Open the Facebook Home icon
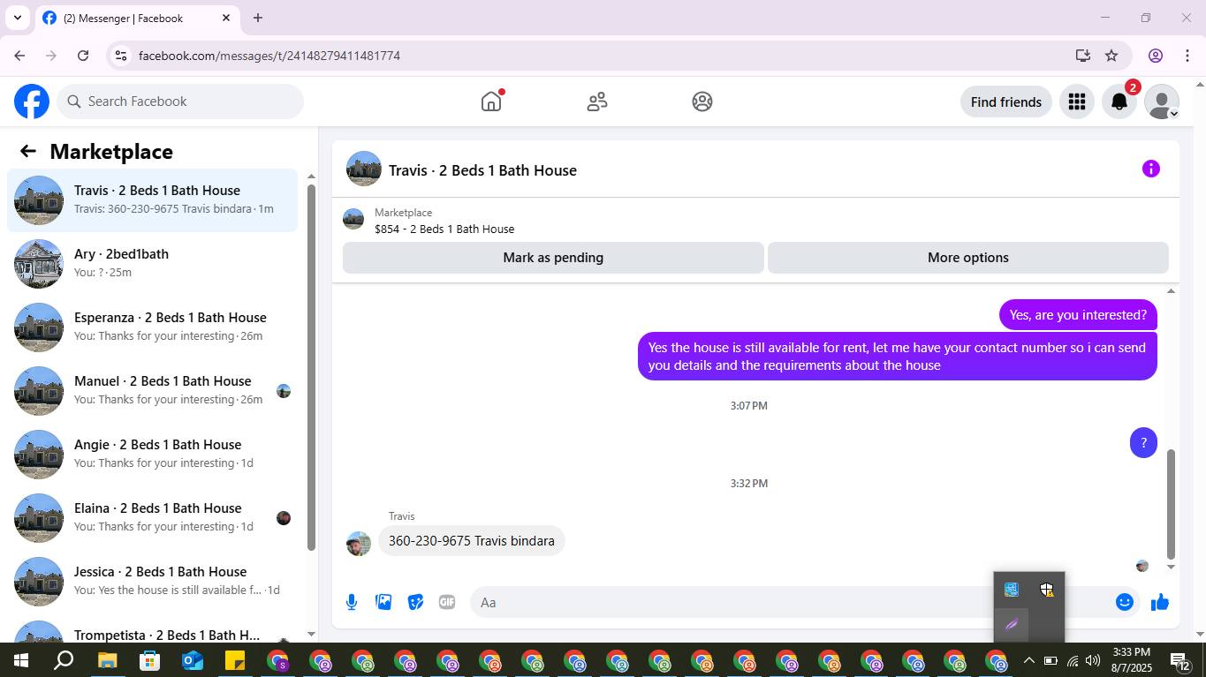Viewport: 1206px width, 677px height. coord(491,102)
